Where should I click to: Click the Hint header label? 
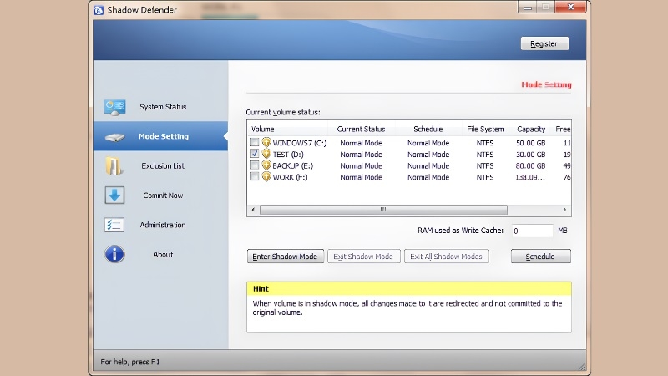261,288
